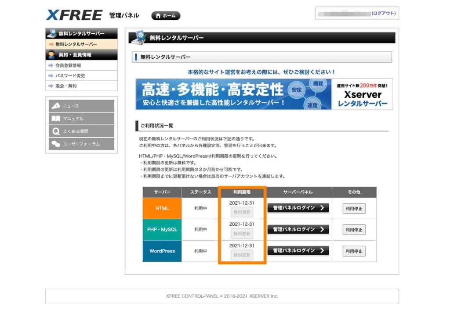Click 無料更新 button in HTML row
The height and width of the screenshot is (327, 450).
[242, 212]
